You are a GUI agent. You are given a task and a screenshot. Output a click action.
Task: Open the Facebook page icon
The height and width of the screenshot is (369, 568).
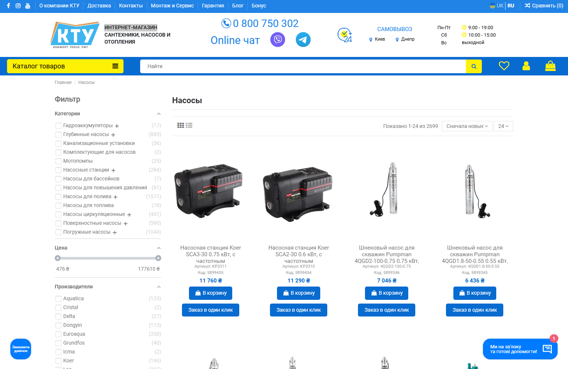pyautogui.click(x=9, y=6)
